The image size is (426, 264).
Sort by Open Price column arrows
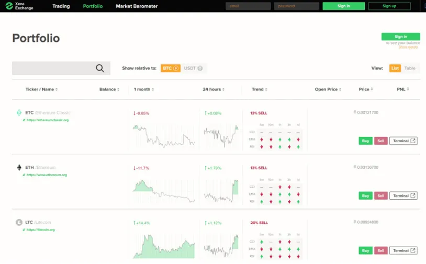tap(340, 89)
